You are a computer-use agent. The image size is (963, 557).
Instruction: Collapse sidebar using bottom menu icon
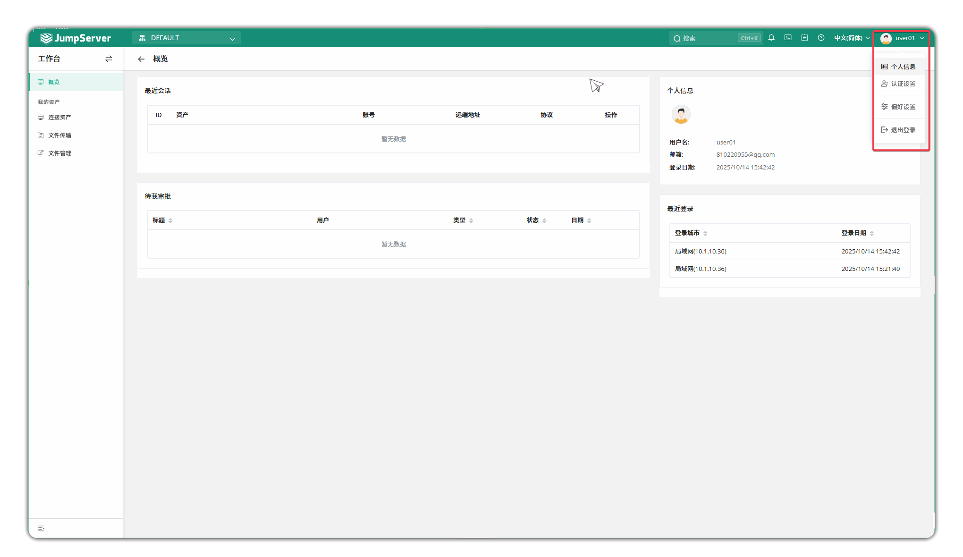click(42, 528)
